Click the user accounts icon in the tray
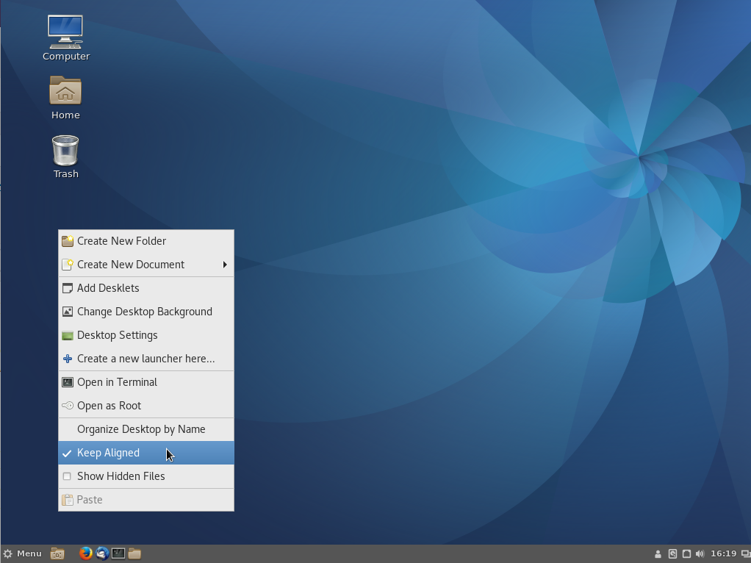The image size is (751, 563). [657, 553]
